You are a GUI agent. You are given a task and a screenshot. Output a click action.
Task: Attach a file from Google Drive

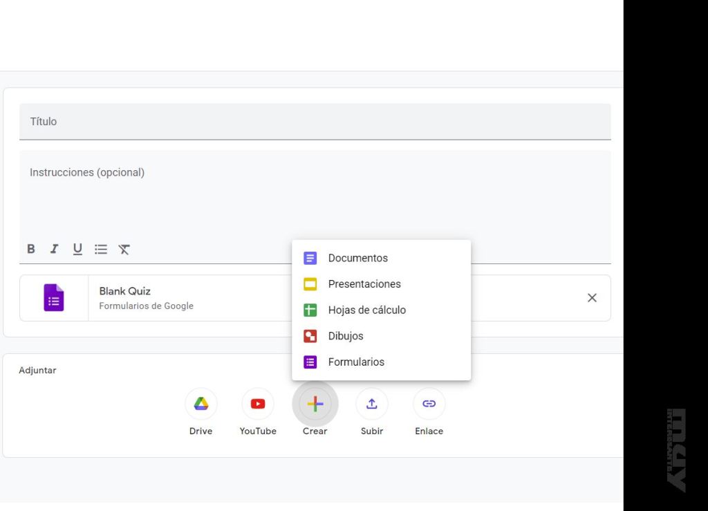point(201,404)
